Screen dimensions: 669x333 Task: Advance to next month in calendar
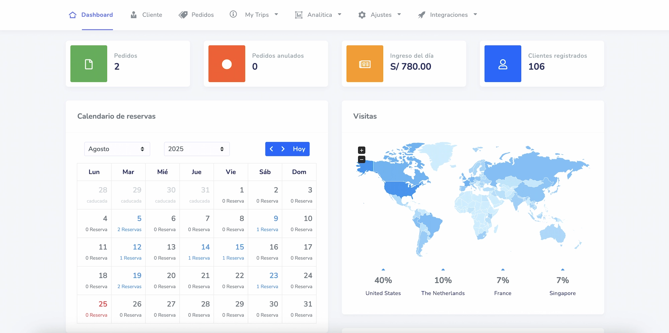[283, 149]
